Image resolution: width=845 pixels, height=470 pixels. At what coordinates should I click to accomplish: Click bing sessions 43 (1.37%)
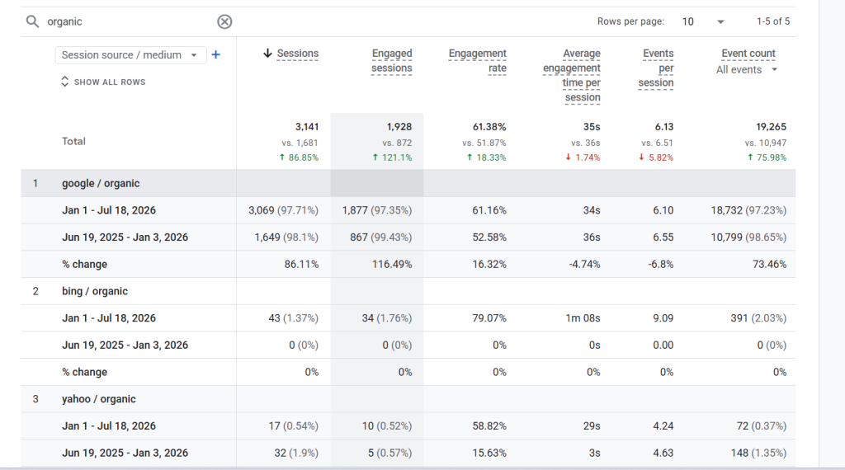coord(294,318)
